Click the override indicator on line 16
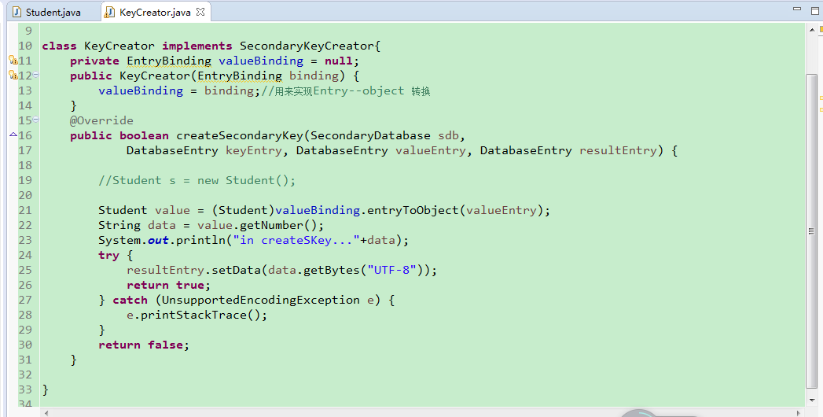The image size is (823, 417). coord(13,135)
